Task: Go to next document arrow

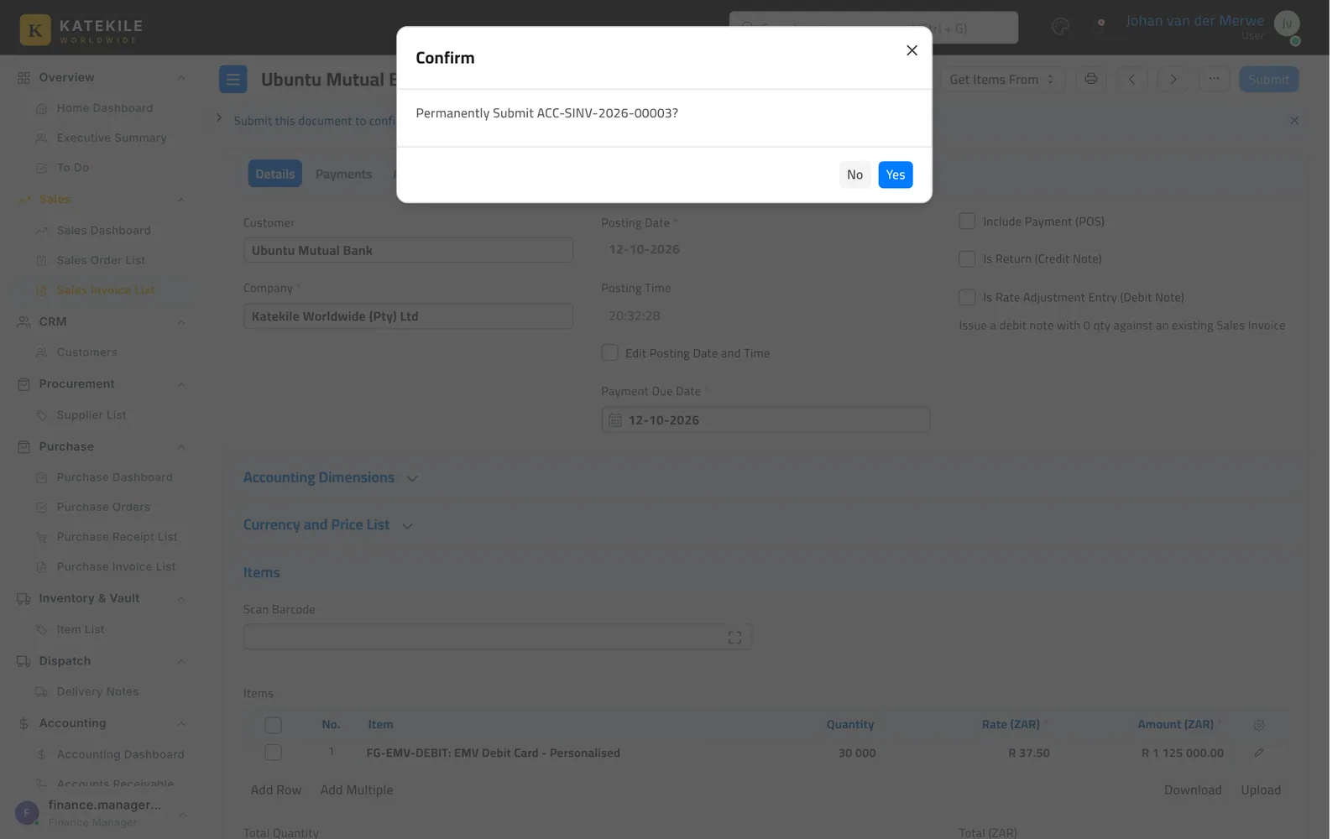Action: coord(1173,79)
